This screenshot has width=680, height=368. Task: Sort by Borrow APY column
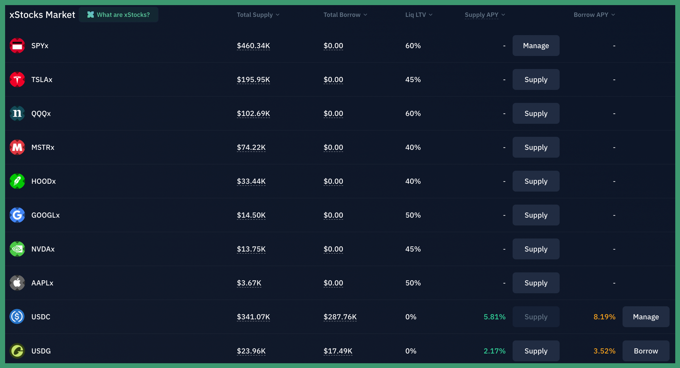tap(594, 15)
